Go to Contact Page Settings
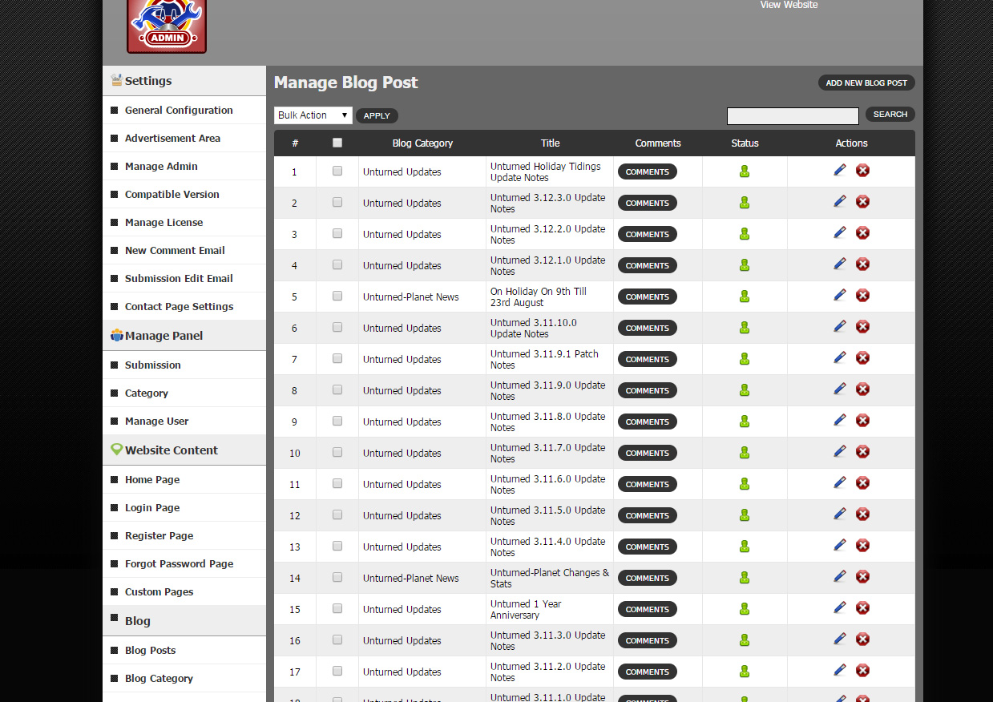The width and height of the screenshot is (993, 702). [179, 306]
